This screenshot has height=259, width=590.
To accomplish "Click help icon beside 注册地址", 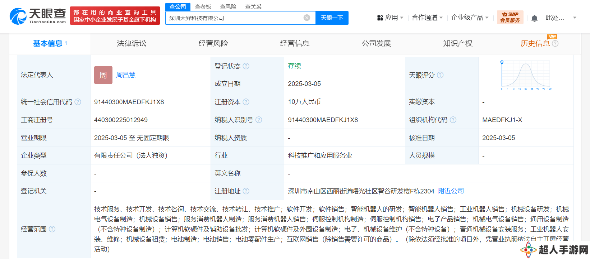I will [x=246, y=191].
